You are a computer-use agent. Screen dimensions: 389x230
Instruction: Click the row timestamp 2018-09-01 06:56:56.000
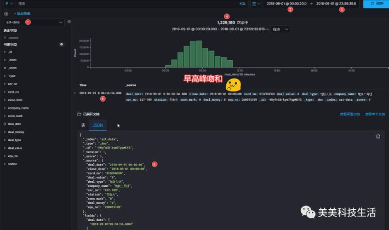coord(100,93)
